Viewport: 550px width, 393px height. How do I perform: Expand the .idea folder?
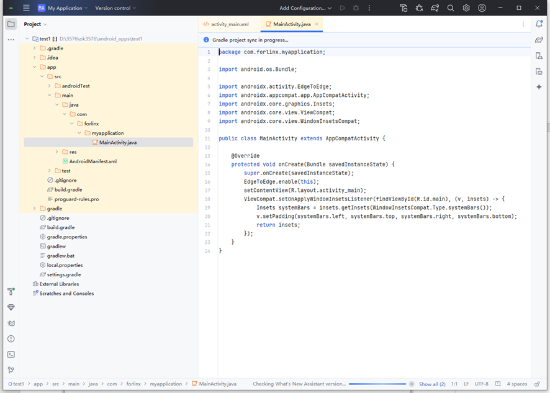[34, 58]
